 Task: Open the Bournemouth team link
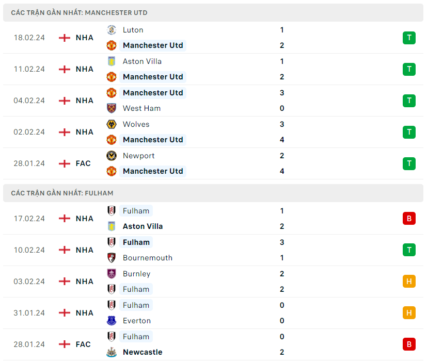tap(148, 258)
